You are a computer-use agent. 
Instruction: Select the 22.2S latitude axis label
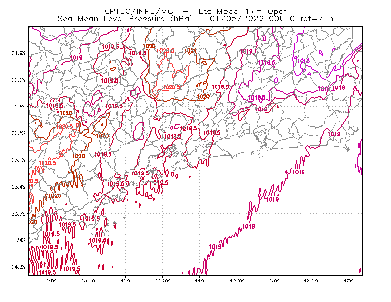point(19,80)
